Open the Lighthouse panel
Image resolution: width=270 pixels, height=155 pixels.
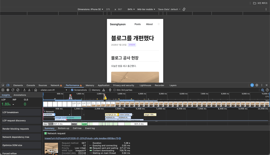pyautogui.click(x=145, y=85)
